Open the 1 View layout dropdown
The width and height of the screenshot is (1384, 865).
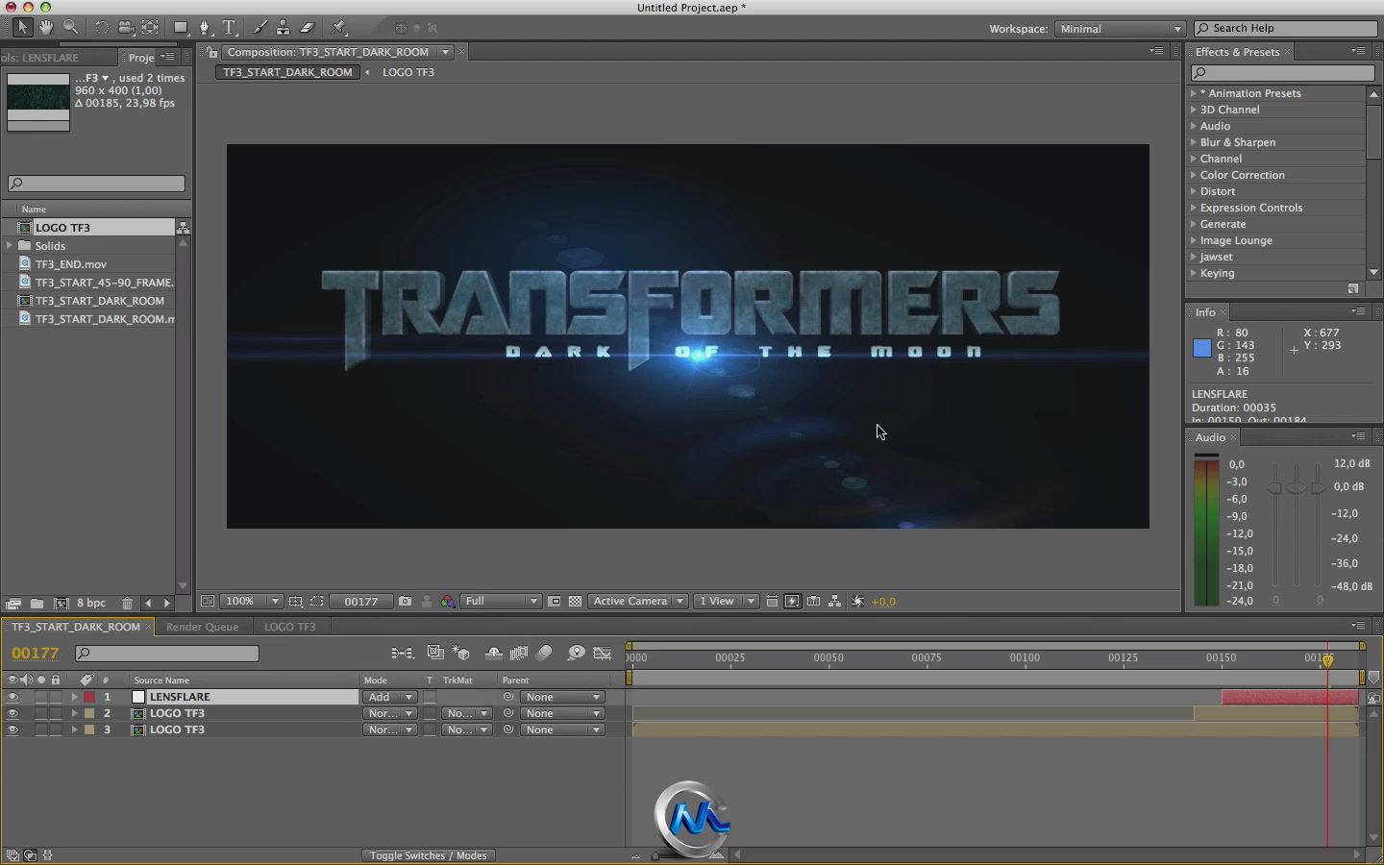726,602
